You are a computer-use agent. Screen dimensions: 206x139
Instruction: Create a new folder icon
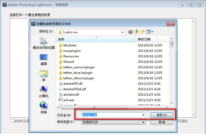pos(142,32)
